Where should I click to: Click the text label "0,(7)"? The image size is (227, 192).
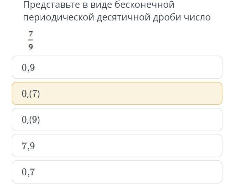pos(31,94)
